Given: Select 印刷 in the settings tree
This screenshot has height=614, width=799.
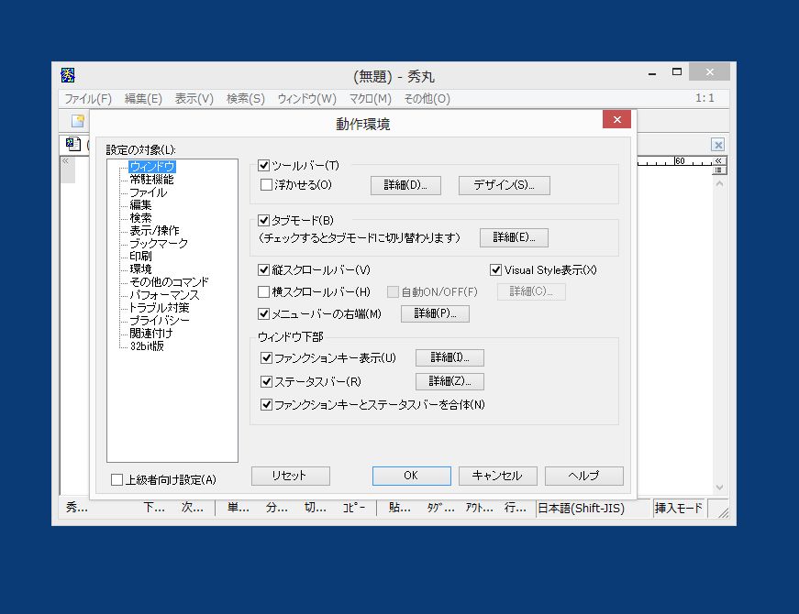Looking at the screenshot, I should pos(140,256).
